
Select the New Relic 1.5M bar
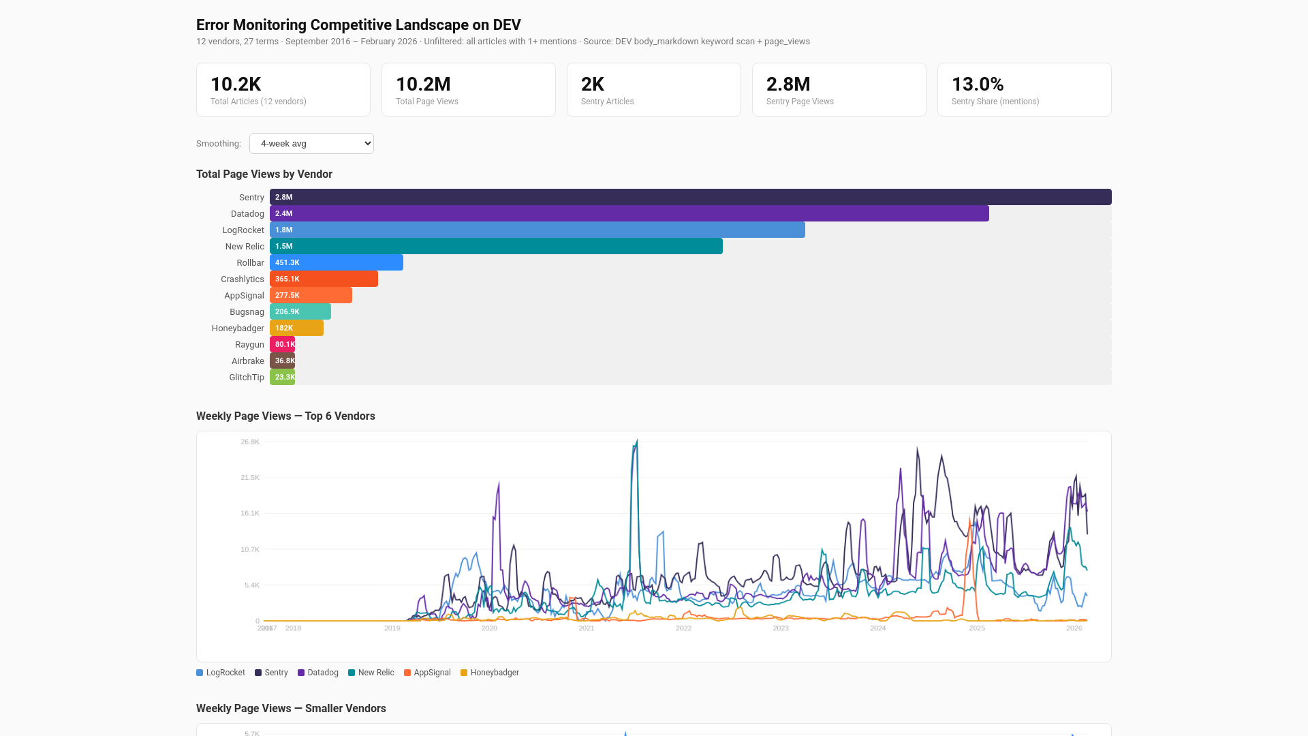point(496,246)
